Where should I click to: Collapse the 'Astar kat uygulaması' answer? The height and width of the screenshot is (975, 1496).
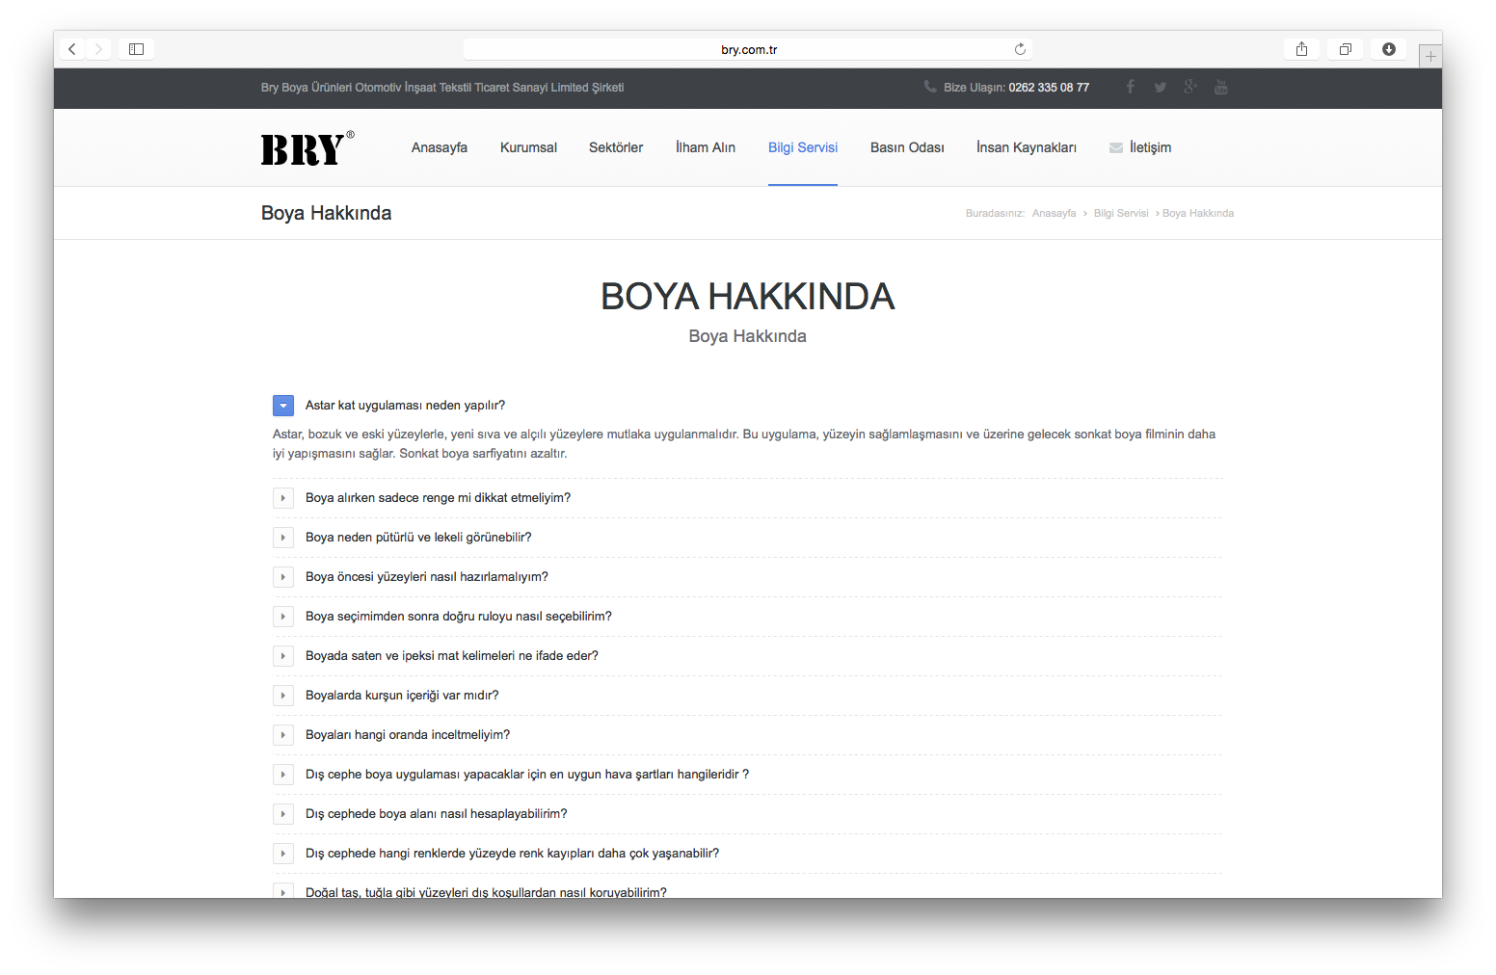click(x=283, y=406)
